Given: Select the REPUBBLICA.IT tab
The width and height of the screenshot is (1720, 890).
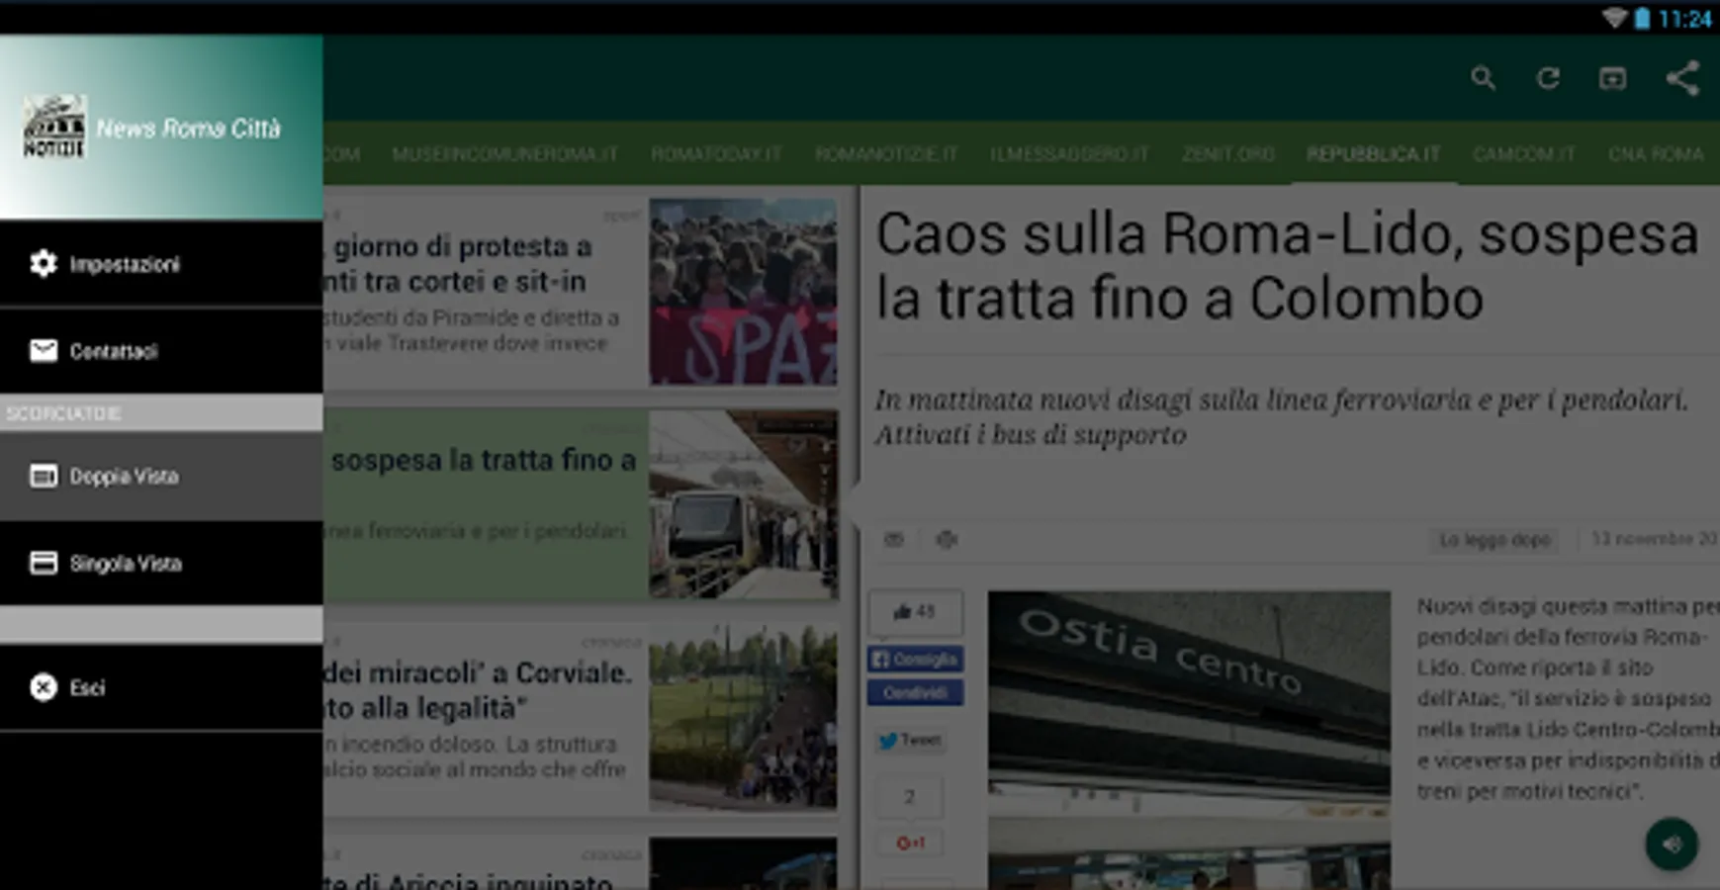Looking at the screenshot, I should pos(1373,154).
